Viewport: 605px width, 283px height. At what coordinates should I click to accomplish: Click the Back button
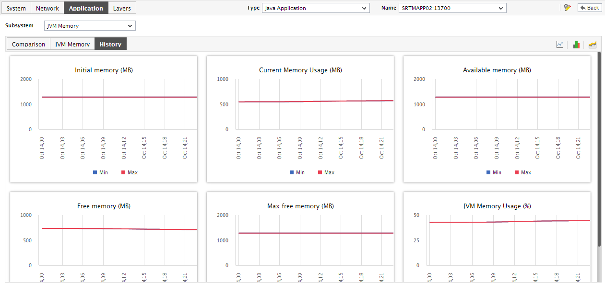(x=590, y=8)
